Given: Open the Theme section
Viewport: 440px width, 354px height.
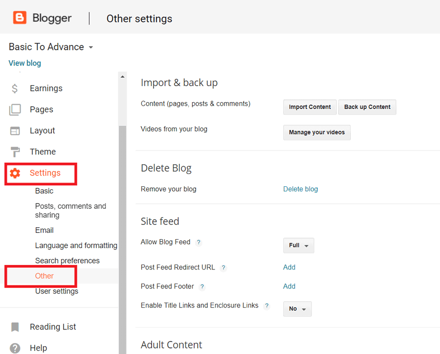Looking at the screenshot, I should (x=43, y=152).
